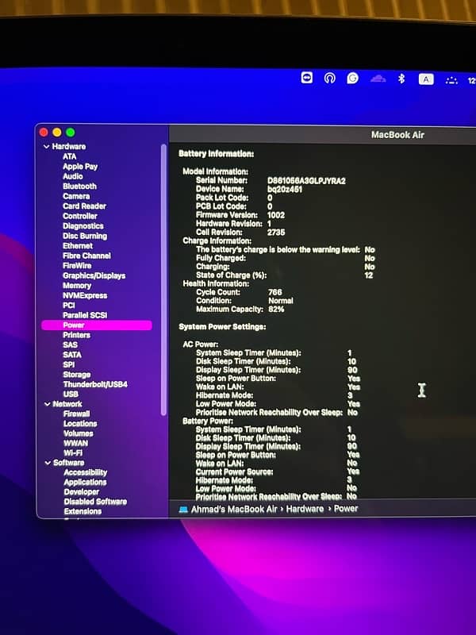Select Parallel SCSI in the sidebar
476x635 pixels.
pos(85,315)
